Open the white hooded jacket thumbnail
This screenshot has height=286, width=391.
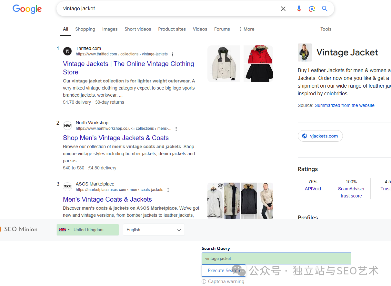[224, 64]
